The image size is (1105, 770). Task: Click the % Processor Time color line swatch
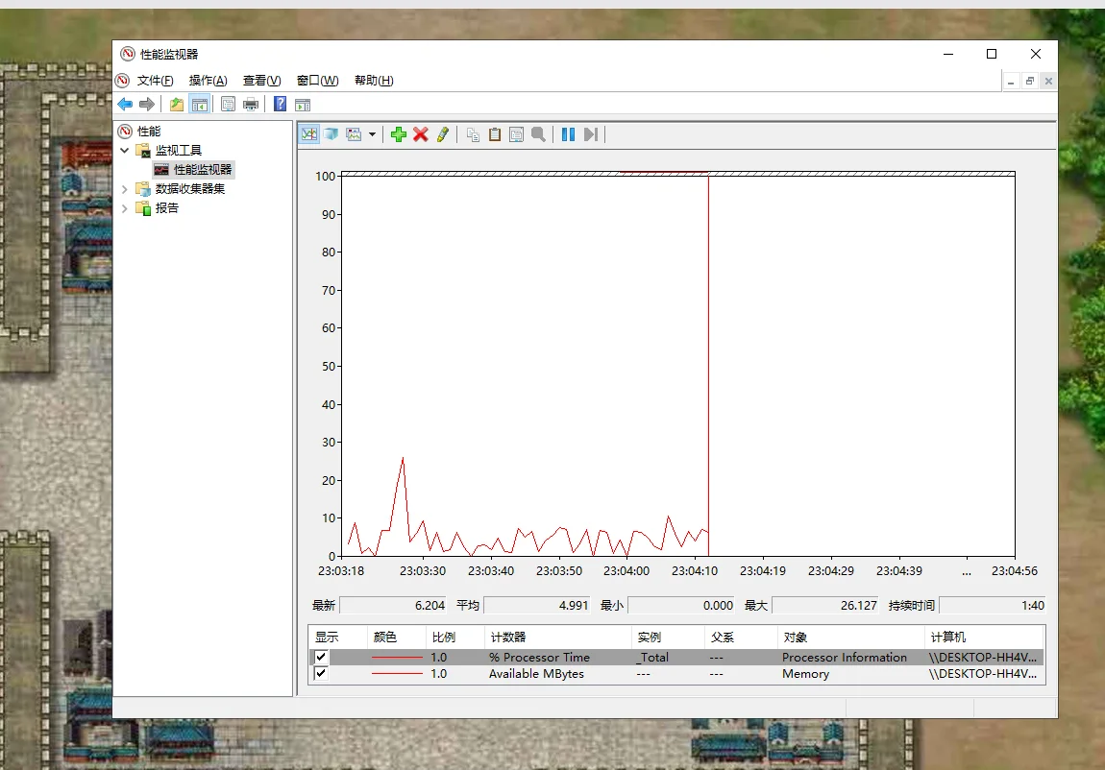(397, 658)
